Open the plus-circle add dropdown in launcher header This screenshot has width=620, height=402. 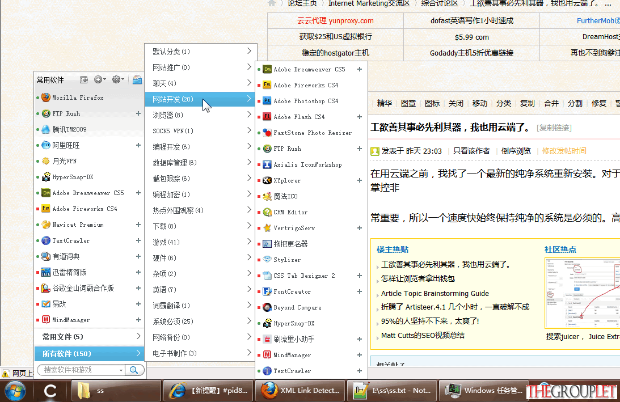click(x=100, y=79)
